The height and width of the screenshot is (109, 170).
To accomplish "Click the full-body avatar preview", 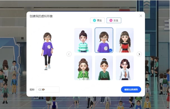I will click(x=47, y=51).
